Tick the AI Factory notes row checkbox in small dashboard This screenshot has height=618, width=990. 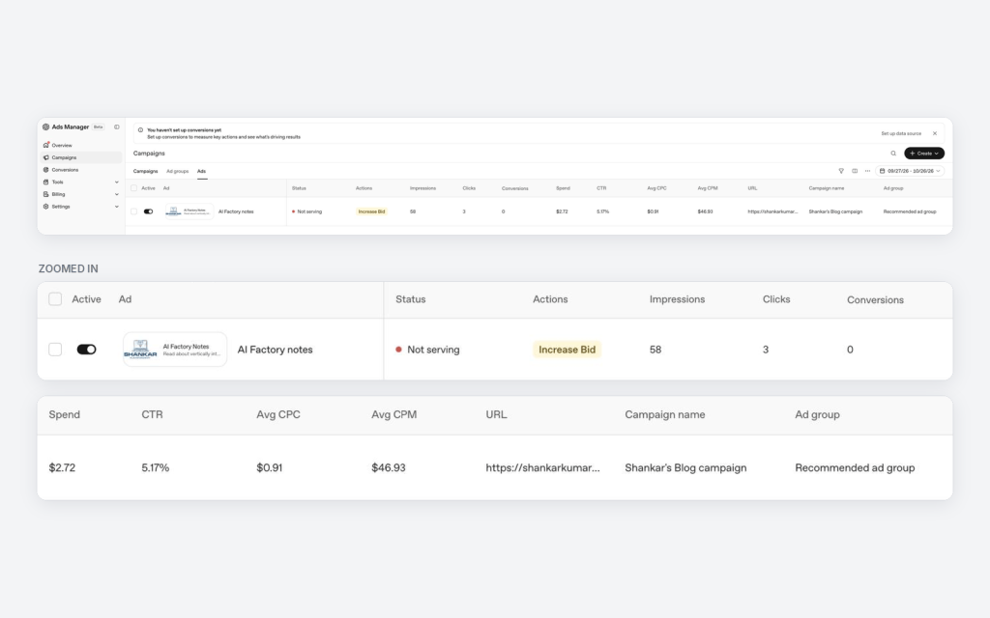coord(133,211)
